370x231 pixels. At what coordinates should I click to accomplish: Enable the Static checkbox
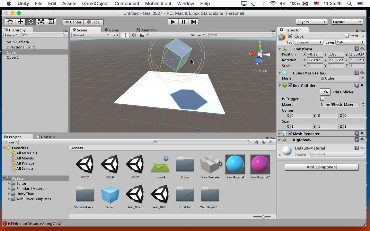tap(347, 36)
